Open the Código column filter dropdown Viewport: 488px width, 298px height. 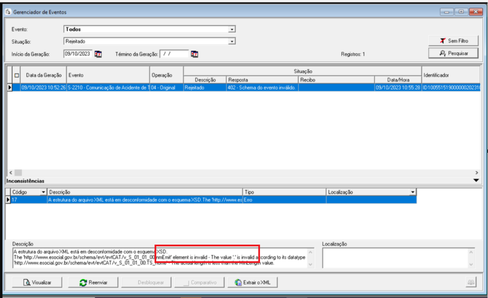43,192
